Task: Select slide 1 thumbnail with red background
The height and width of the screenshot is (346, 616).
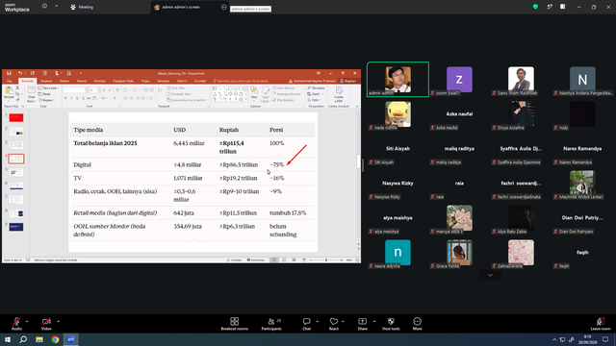Action: click(x=16, y=117)
